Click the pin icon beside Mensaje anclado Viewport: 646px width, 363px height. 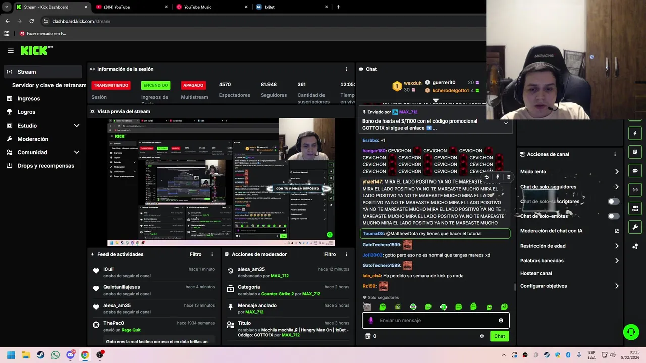click(x=231, y=307)
